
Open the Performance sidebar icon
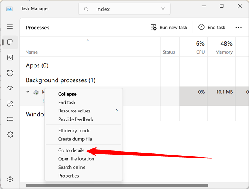pyautogui.click(x=10, y=58)
